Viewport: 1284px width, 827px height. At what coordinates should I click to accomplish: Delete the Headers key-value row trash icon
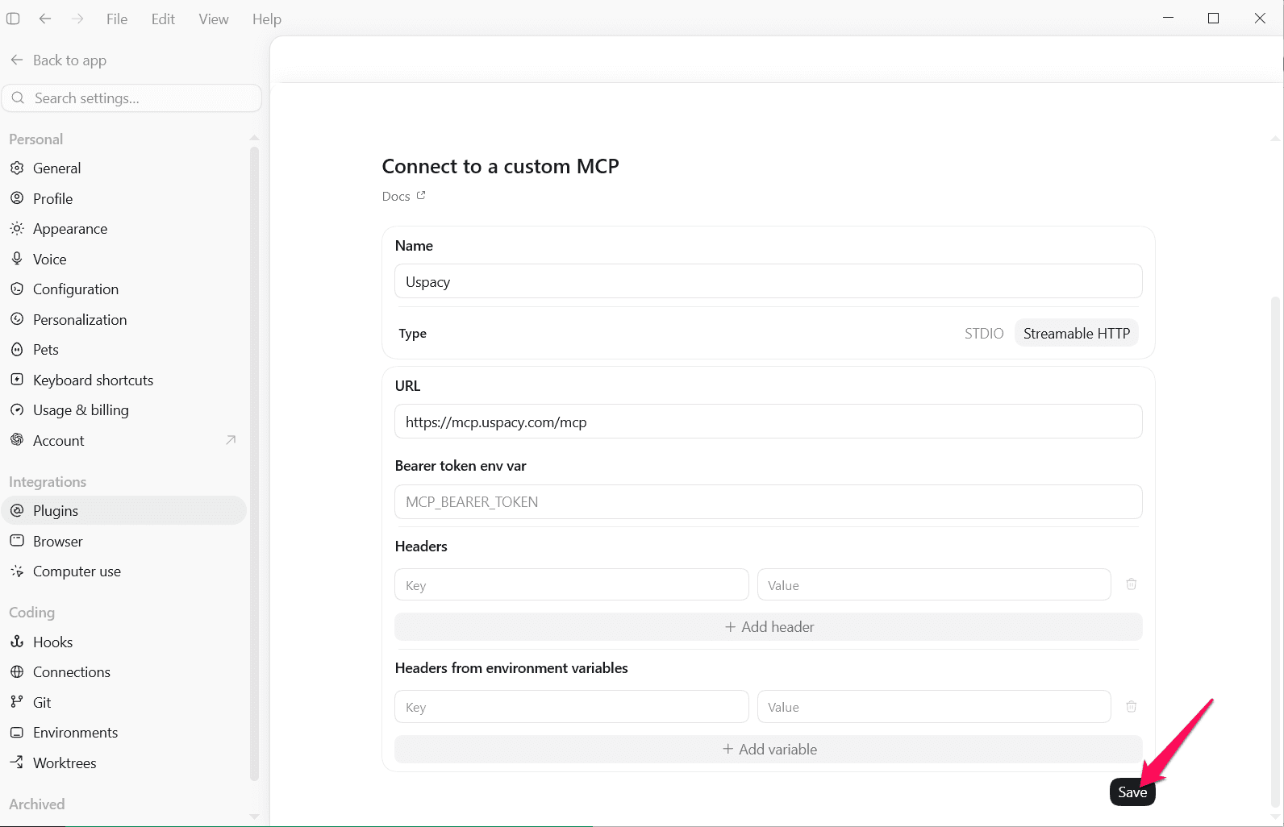tap(1131, 584)
